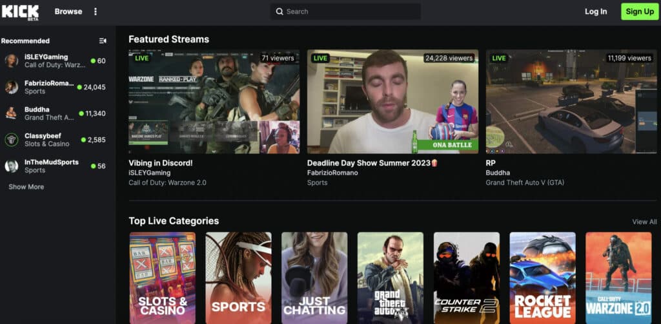
Task: Select iSLEYGaming name in Recommended list
Action: [46, 57]
